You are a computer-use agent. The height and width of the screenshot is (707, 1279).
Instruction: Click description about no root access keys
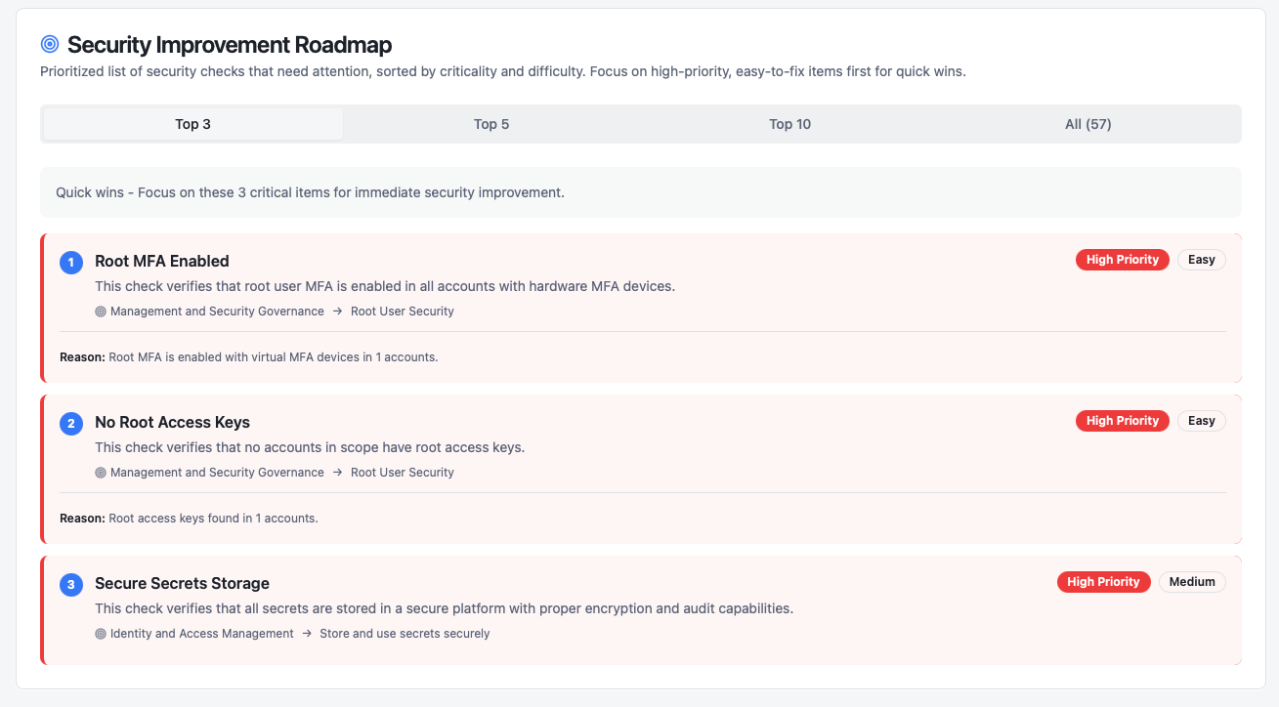click(x=310, y=448)
